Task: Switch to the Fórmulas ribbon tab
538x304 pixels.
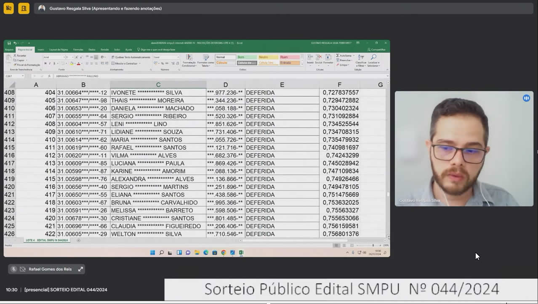Action: tap(78, 50)
